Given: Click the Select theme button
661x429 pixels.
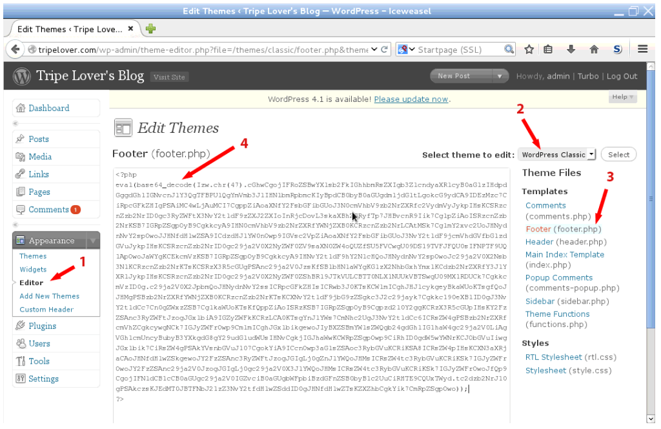Looking at the screenshot, I should [x=618, y=155].
